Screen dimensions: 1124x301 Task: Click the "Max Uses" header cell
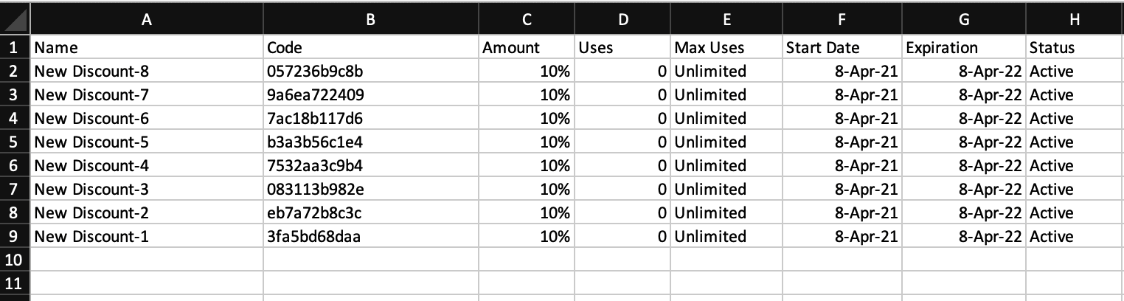pyautogui.click(x=726, y=48)
